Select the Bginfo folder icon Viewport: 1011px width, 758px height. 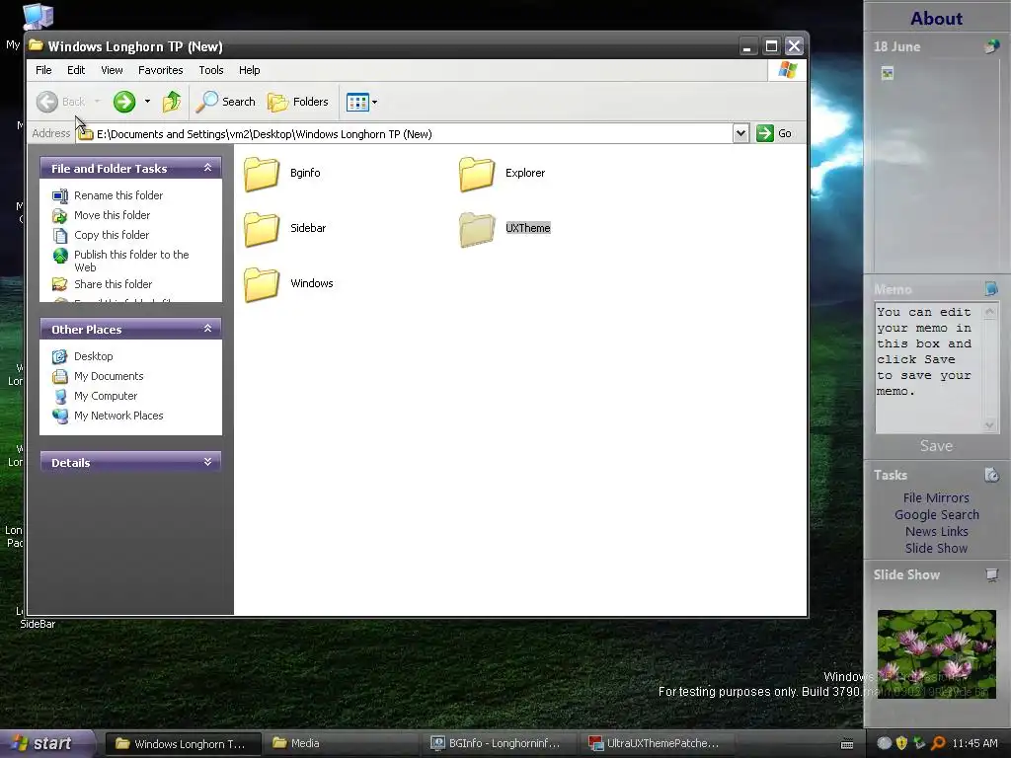tap(261, 174)
